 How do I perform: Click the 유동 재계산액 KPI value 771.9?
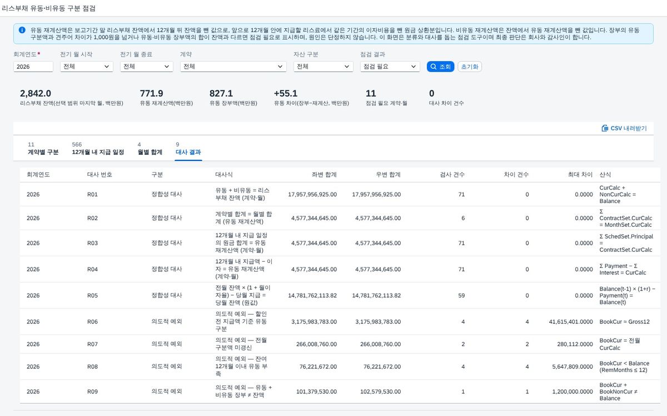152,93
